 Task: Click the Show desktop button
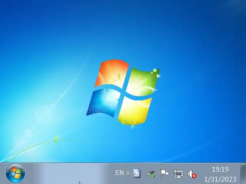click(x=243, y=173)
